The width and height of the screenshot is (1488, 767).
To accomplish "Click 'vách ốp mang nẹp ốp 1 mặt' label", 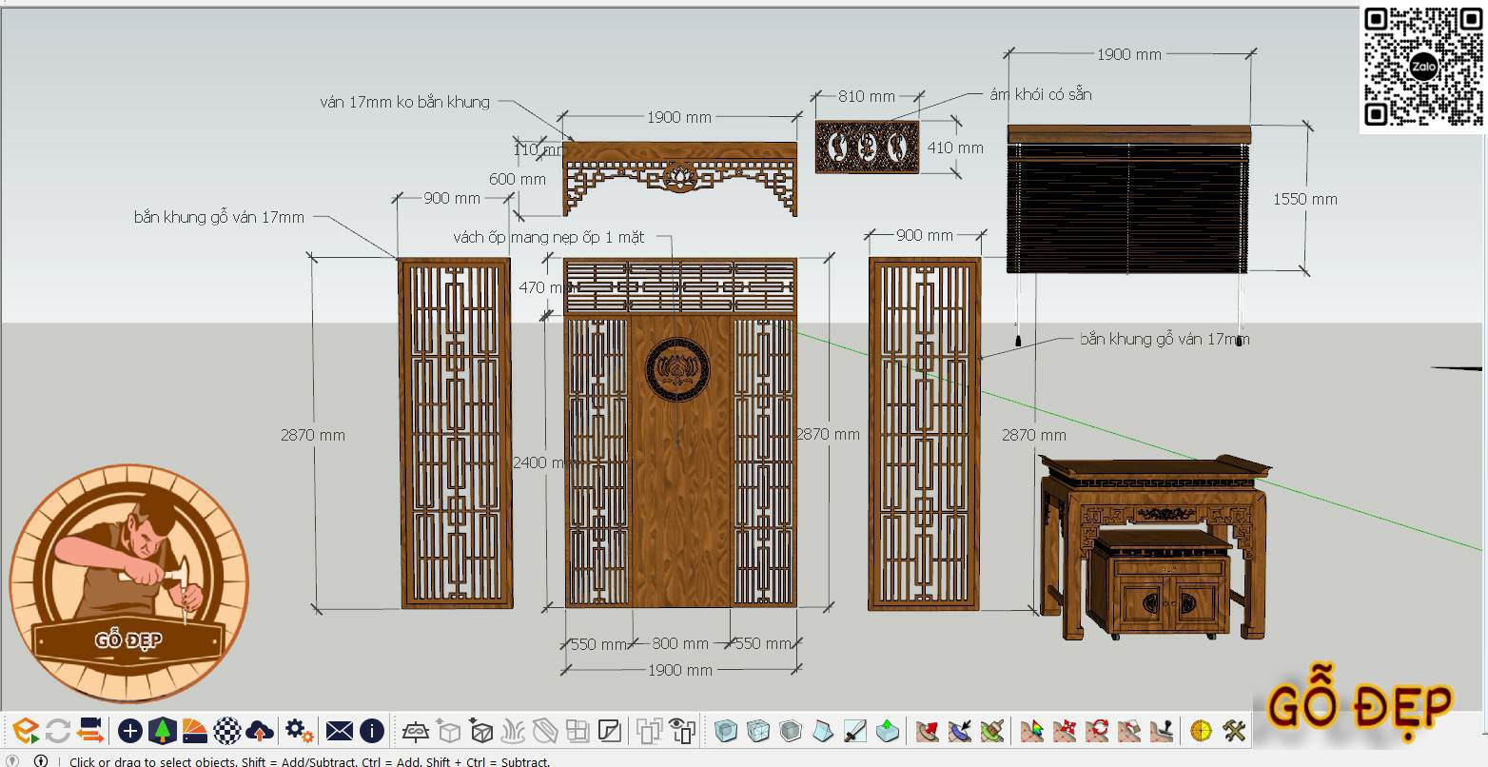I will [549, 237].
